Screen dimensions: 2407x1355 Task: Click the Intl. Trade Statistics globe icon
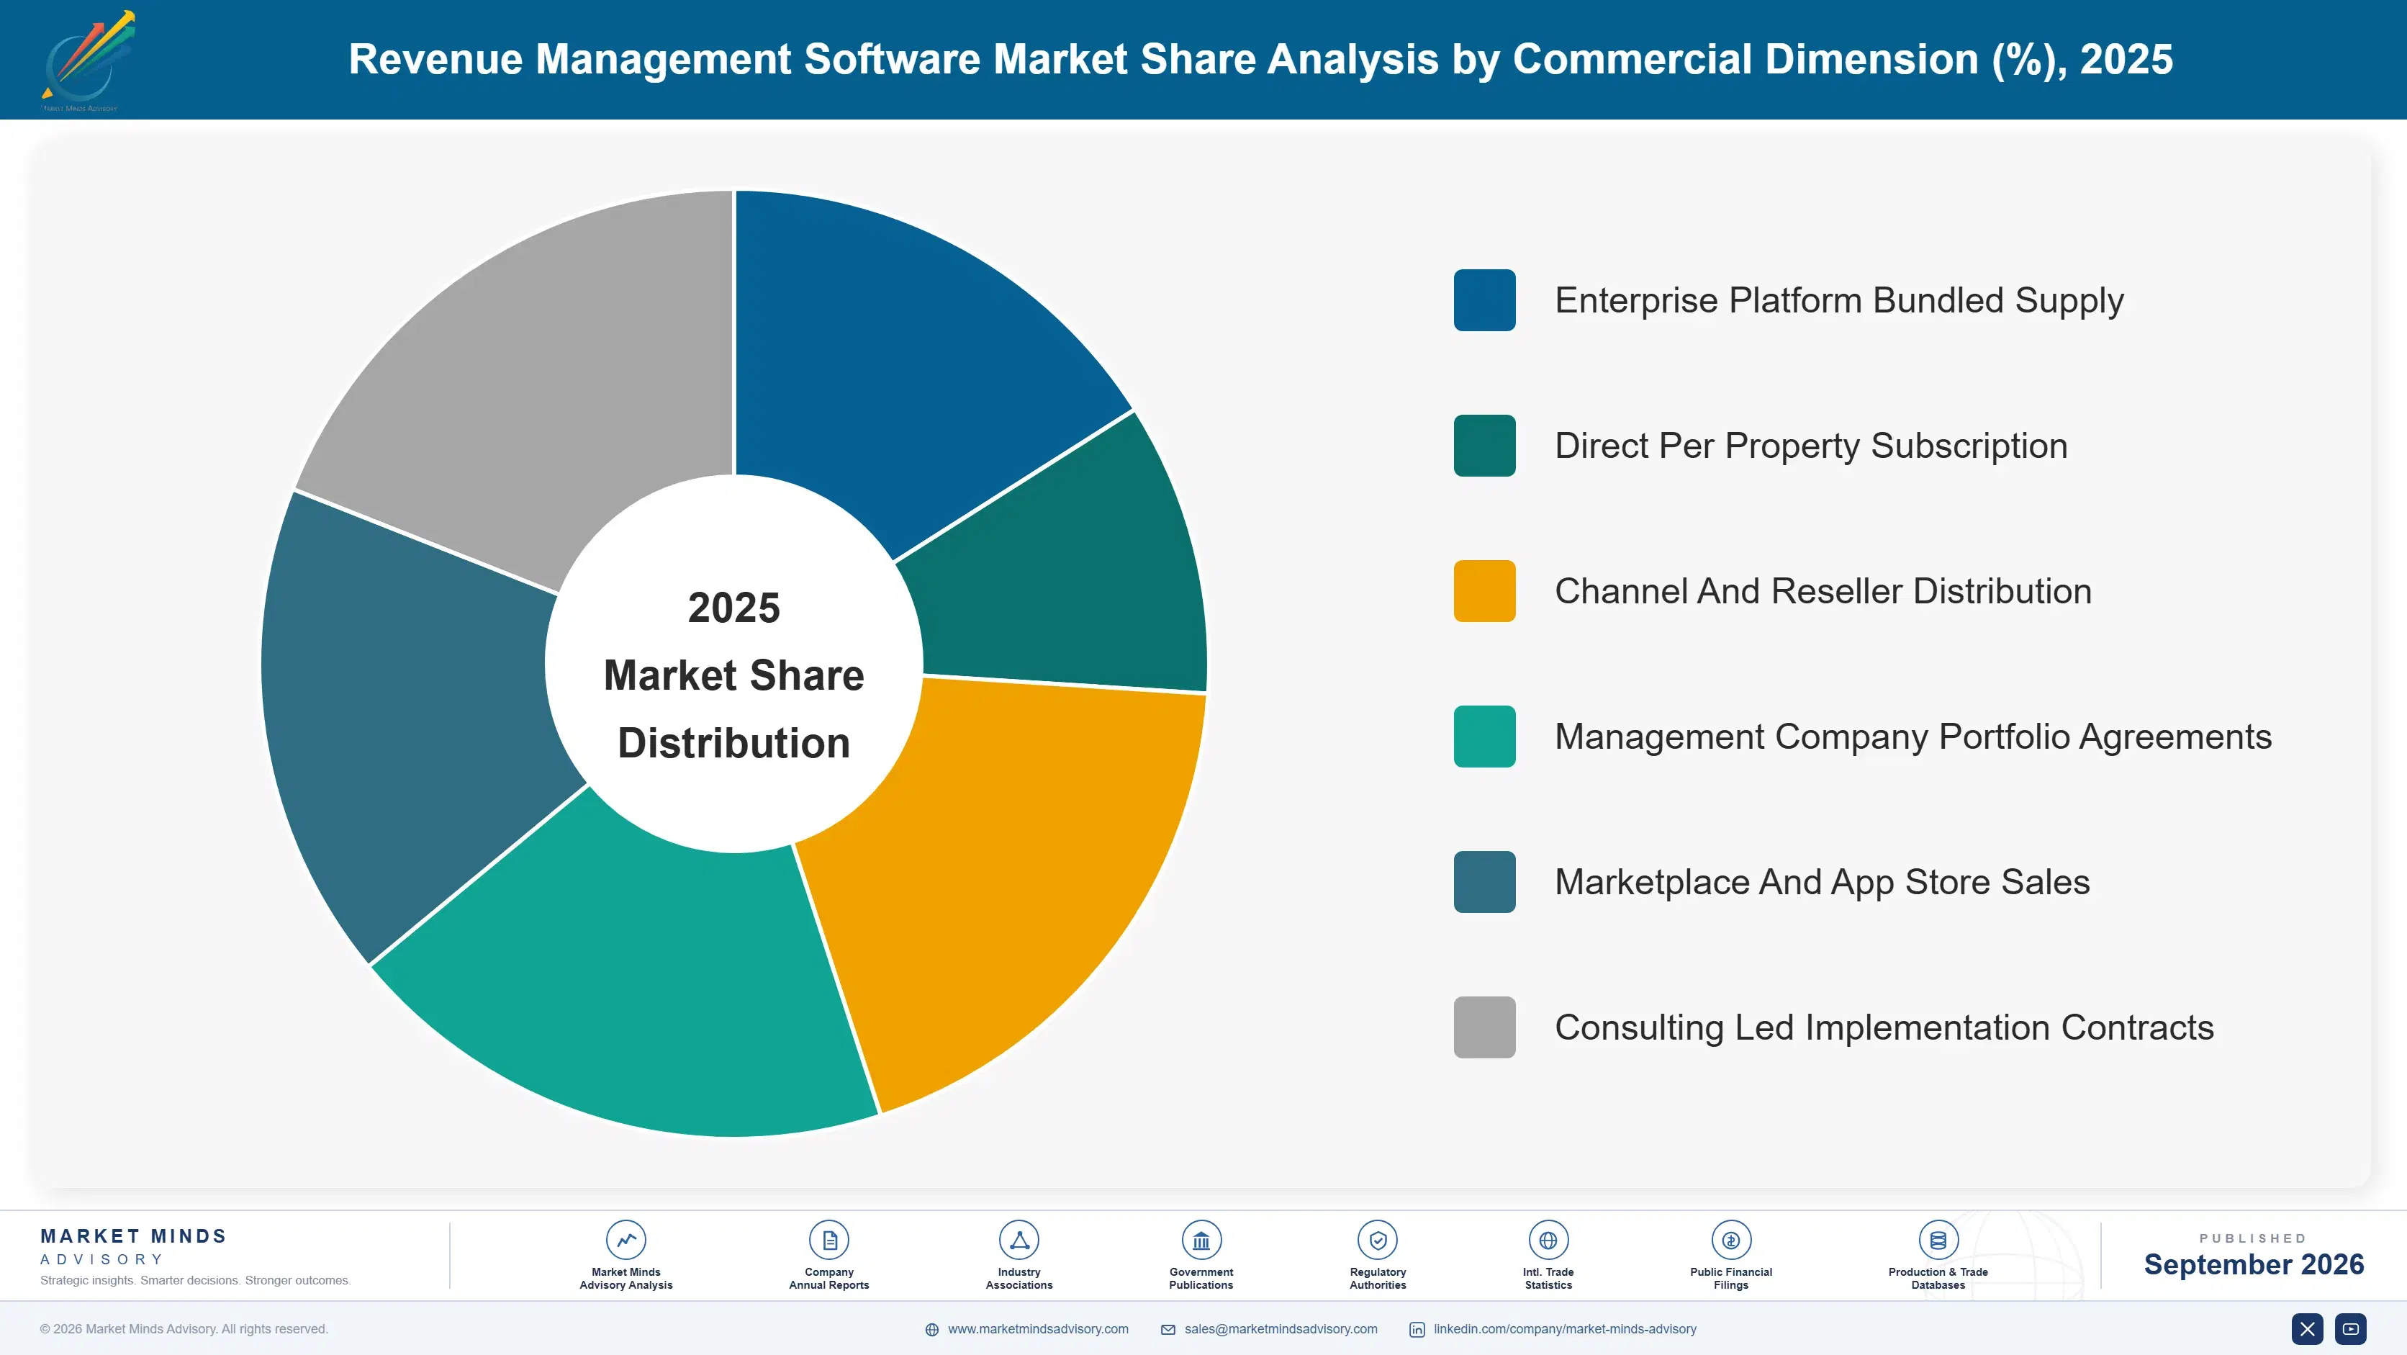tap(1548, 1240)
